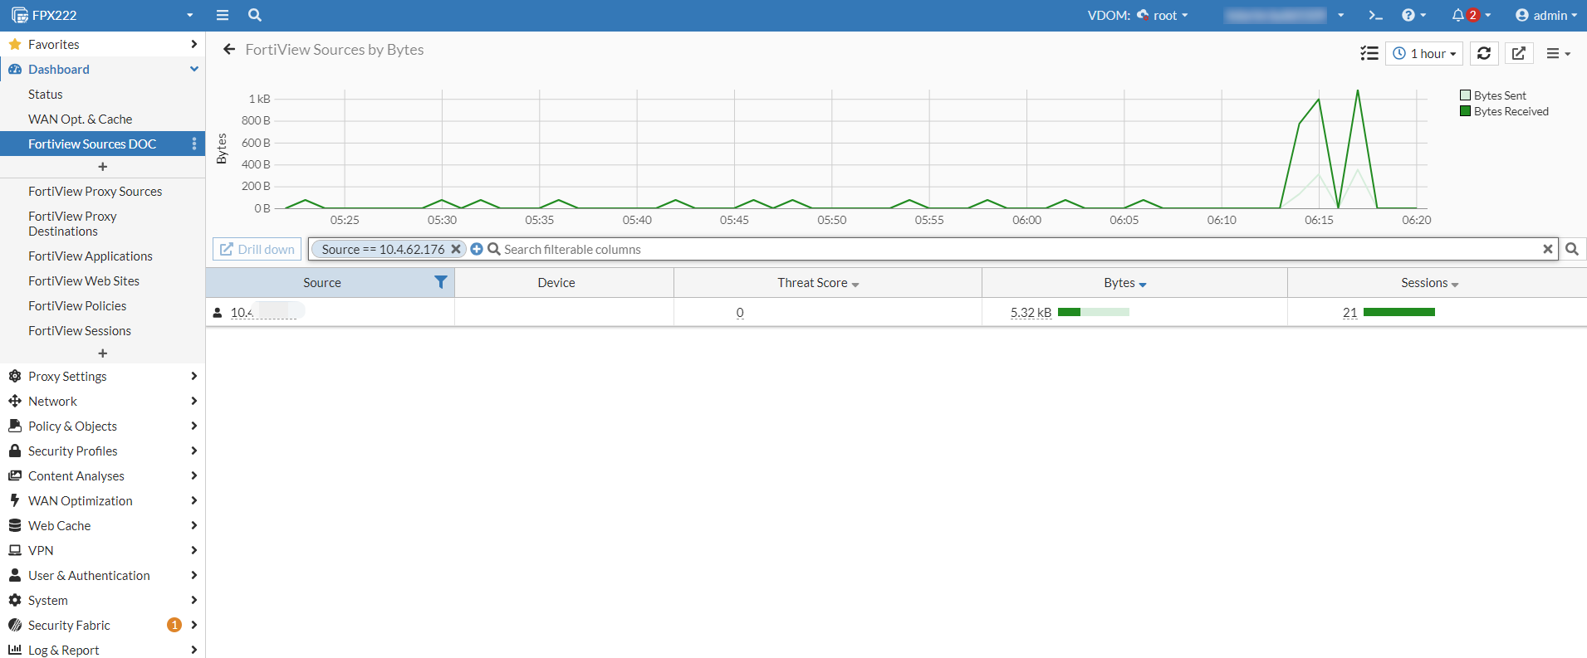Run search with the magnifier button
The width and height of the screenshot is (1587, 658).
tap(1572, 249)
